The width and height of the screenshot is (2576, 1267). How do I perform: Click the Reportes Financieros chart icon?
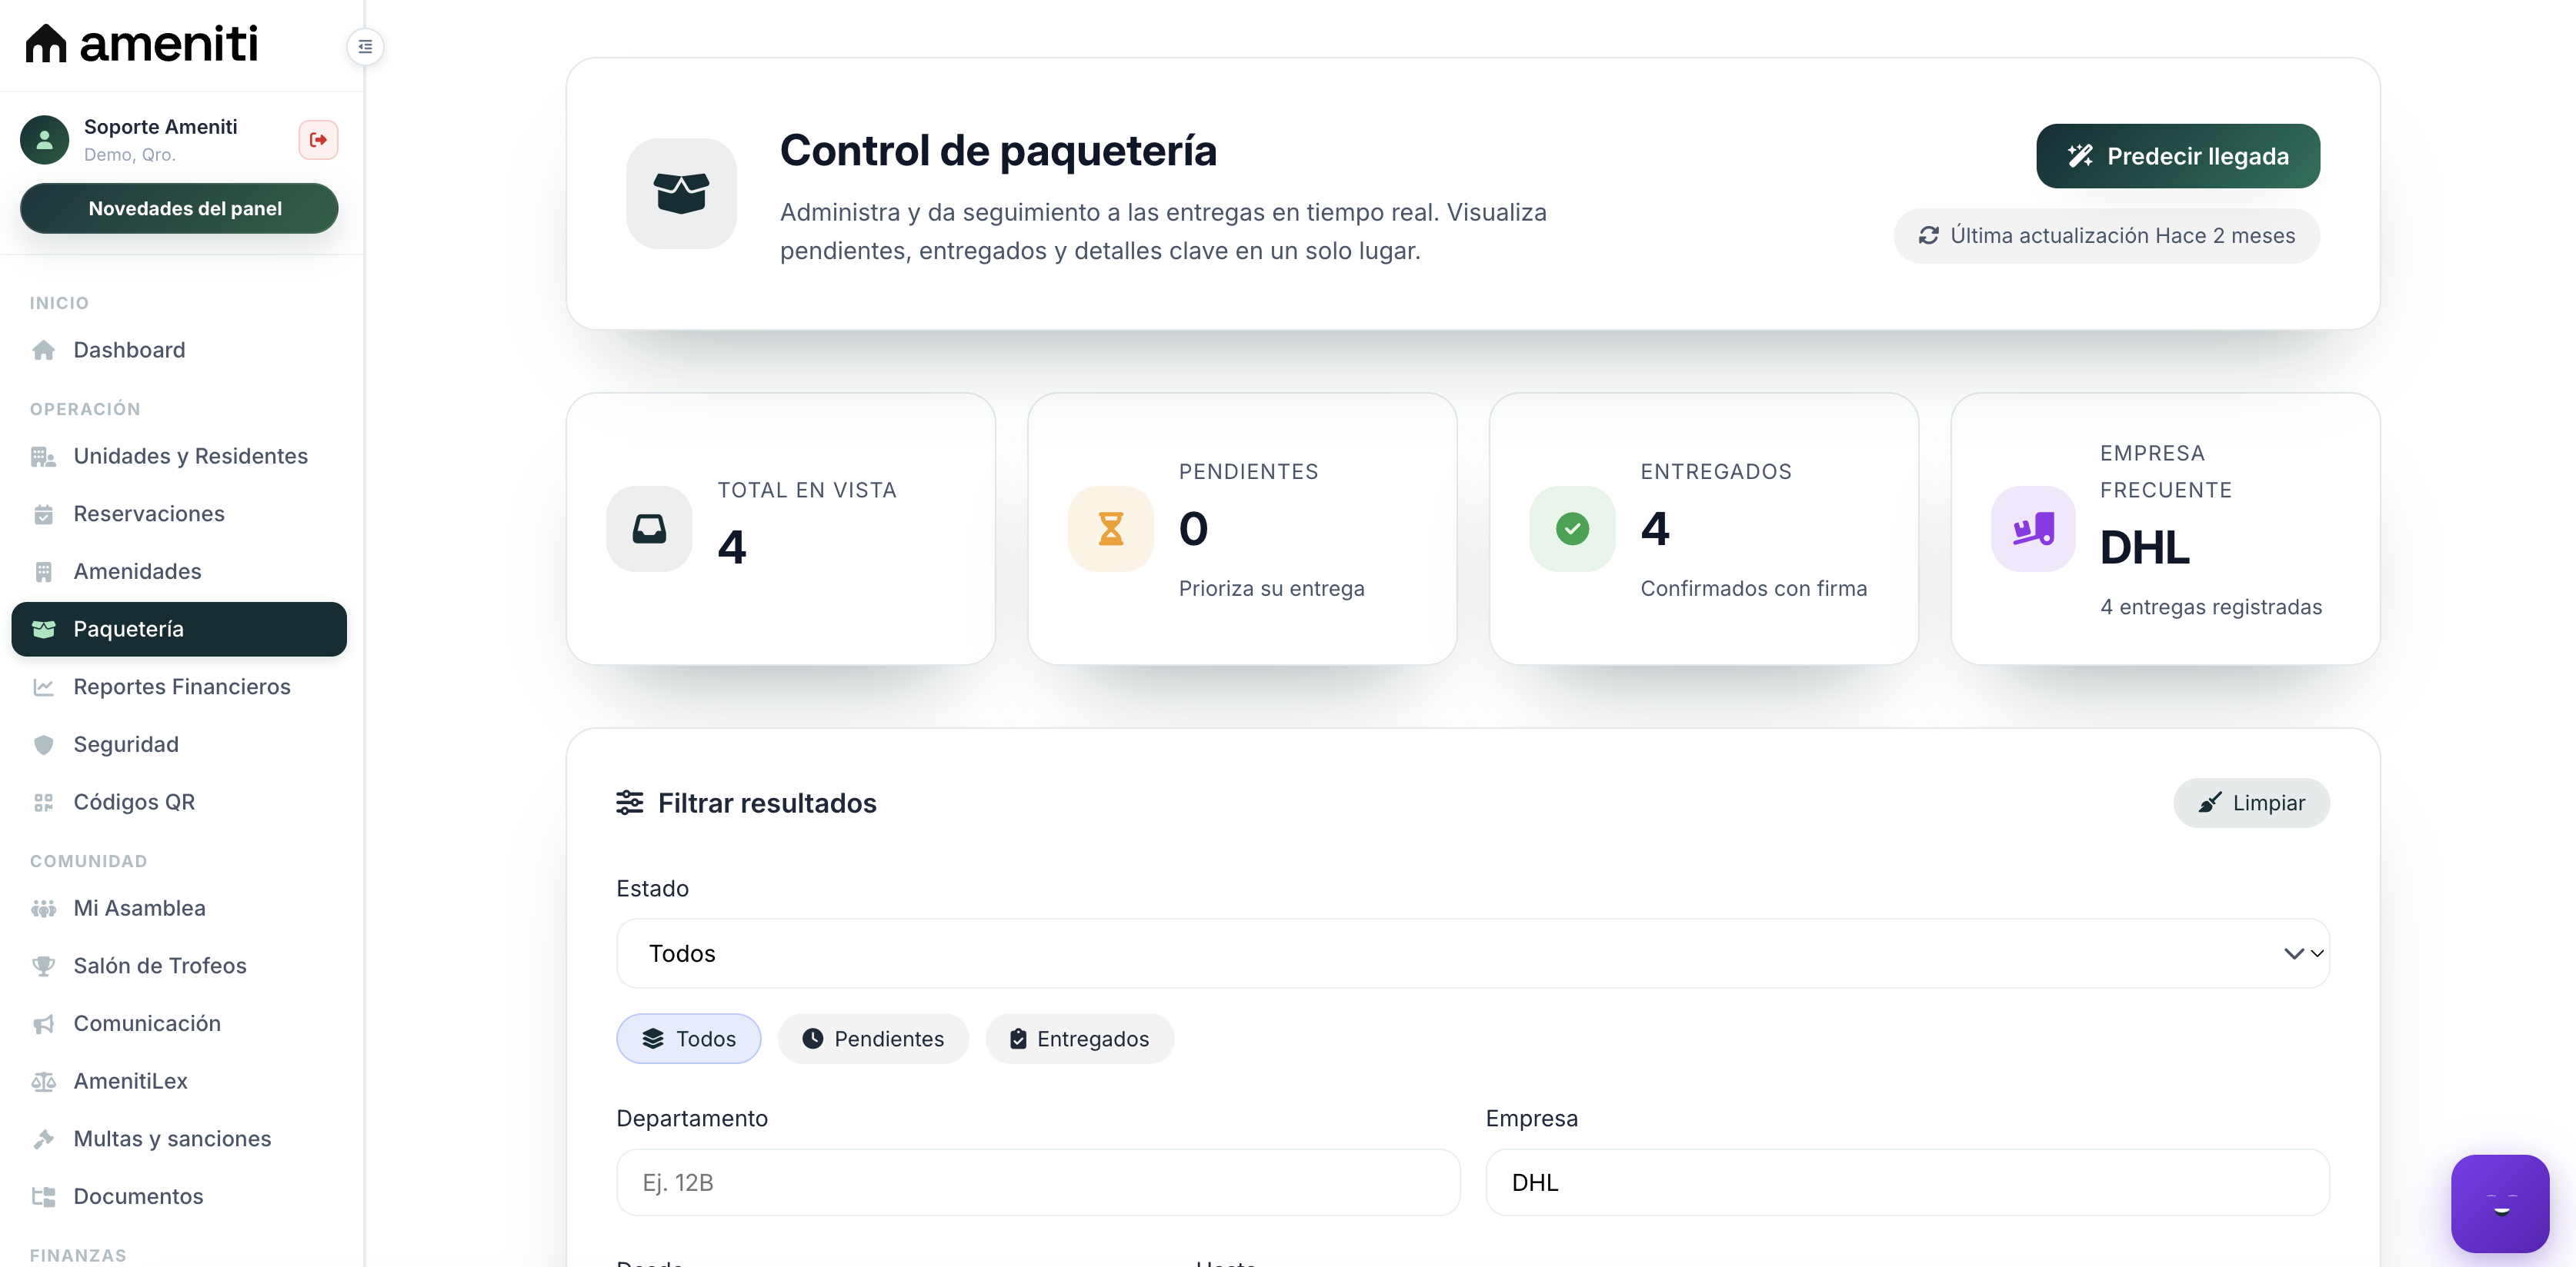coord(43,687)
